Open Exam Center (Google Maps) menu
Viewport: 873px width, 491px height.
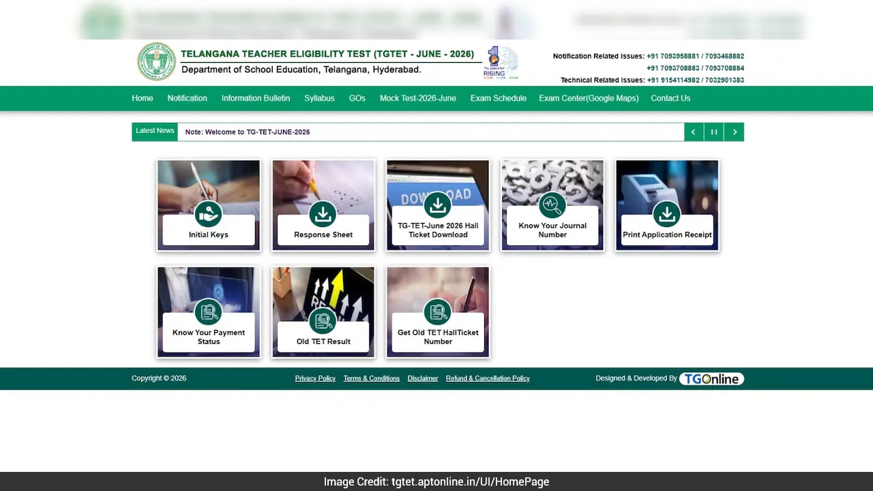click(589, 98)
